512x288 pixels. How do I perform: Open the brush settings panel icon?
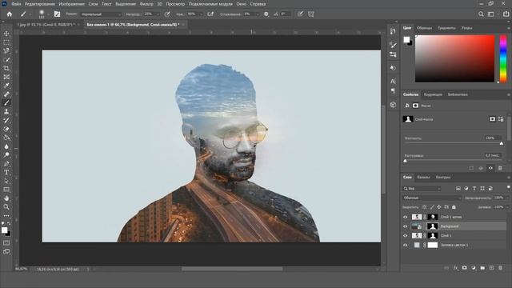point(57,14)
